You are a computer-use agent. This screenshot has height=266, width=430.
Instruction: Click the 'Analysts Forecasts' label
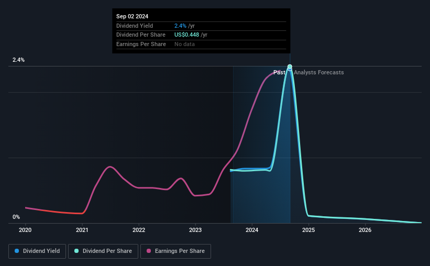pyautogui.click(x=319, y=72)
